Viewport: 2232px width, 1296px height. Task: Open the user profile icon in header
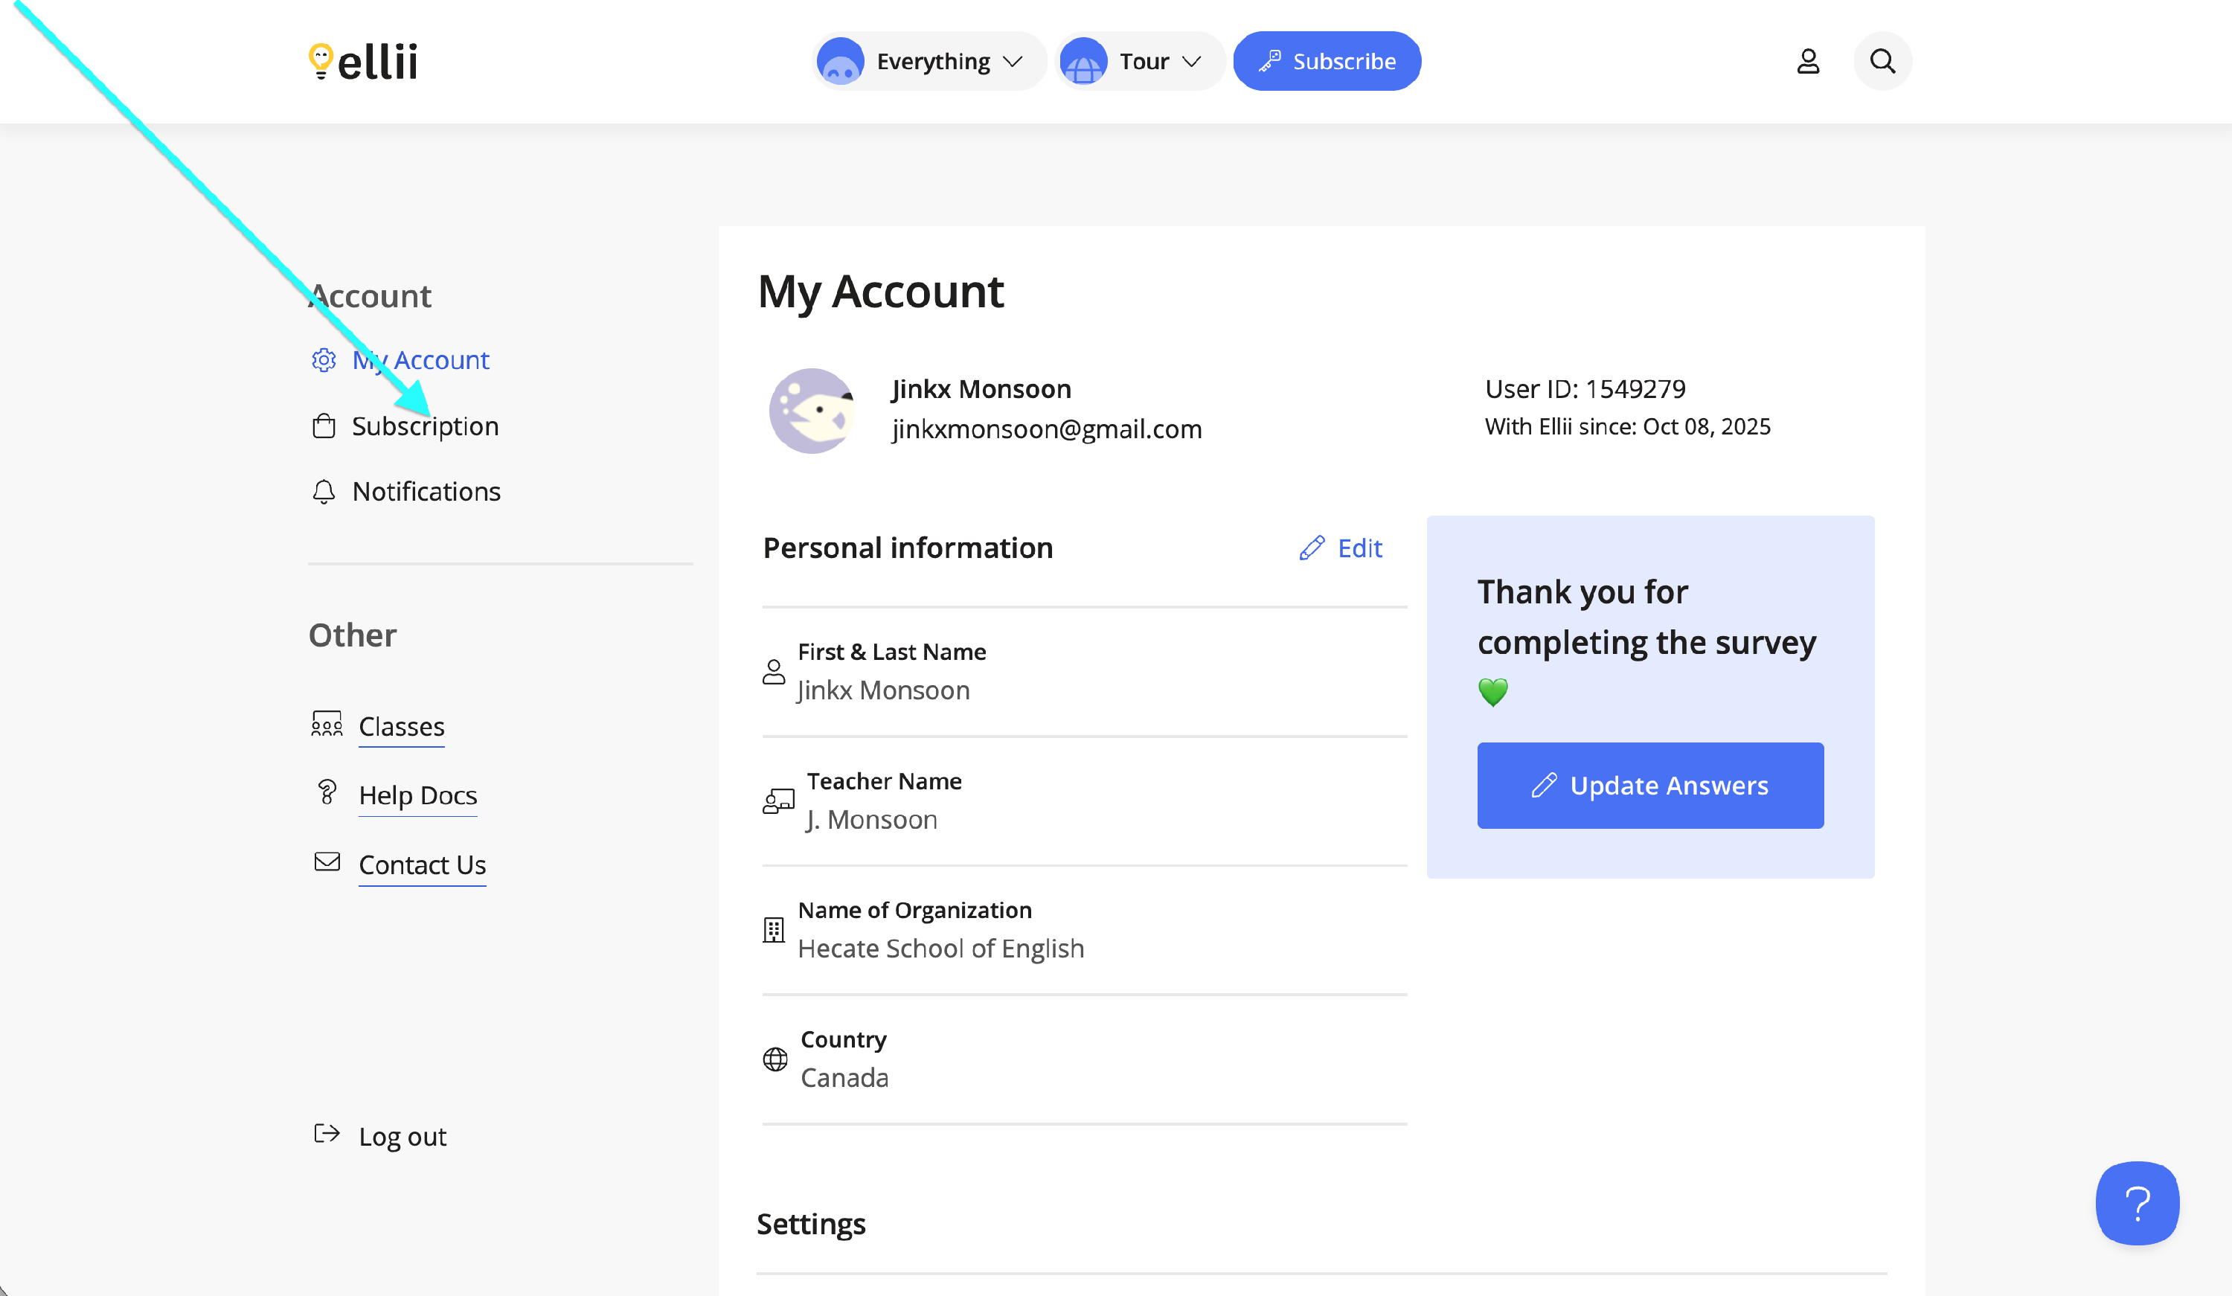[1807, 61]
